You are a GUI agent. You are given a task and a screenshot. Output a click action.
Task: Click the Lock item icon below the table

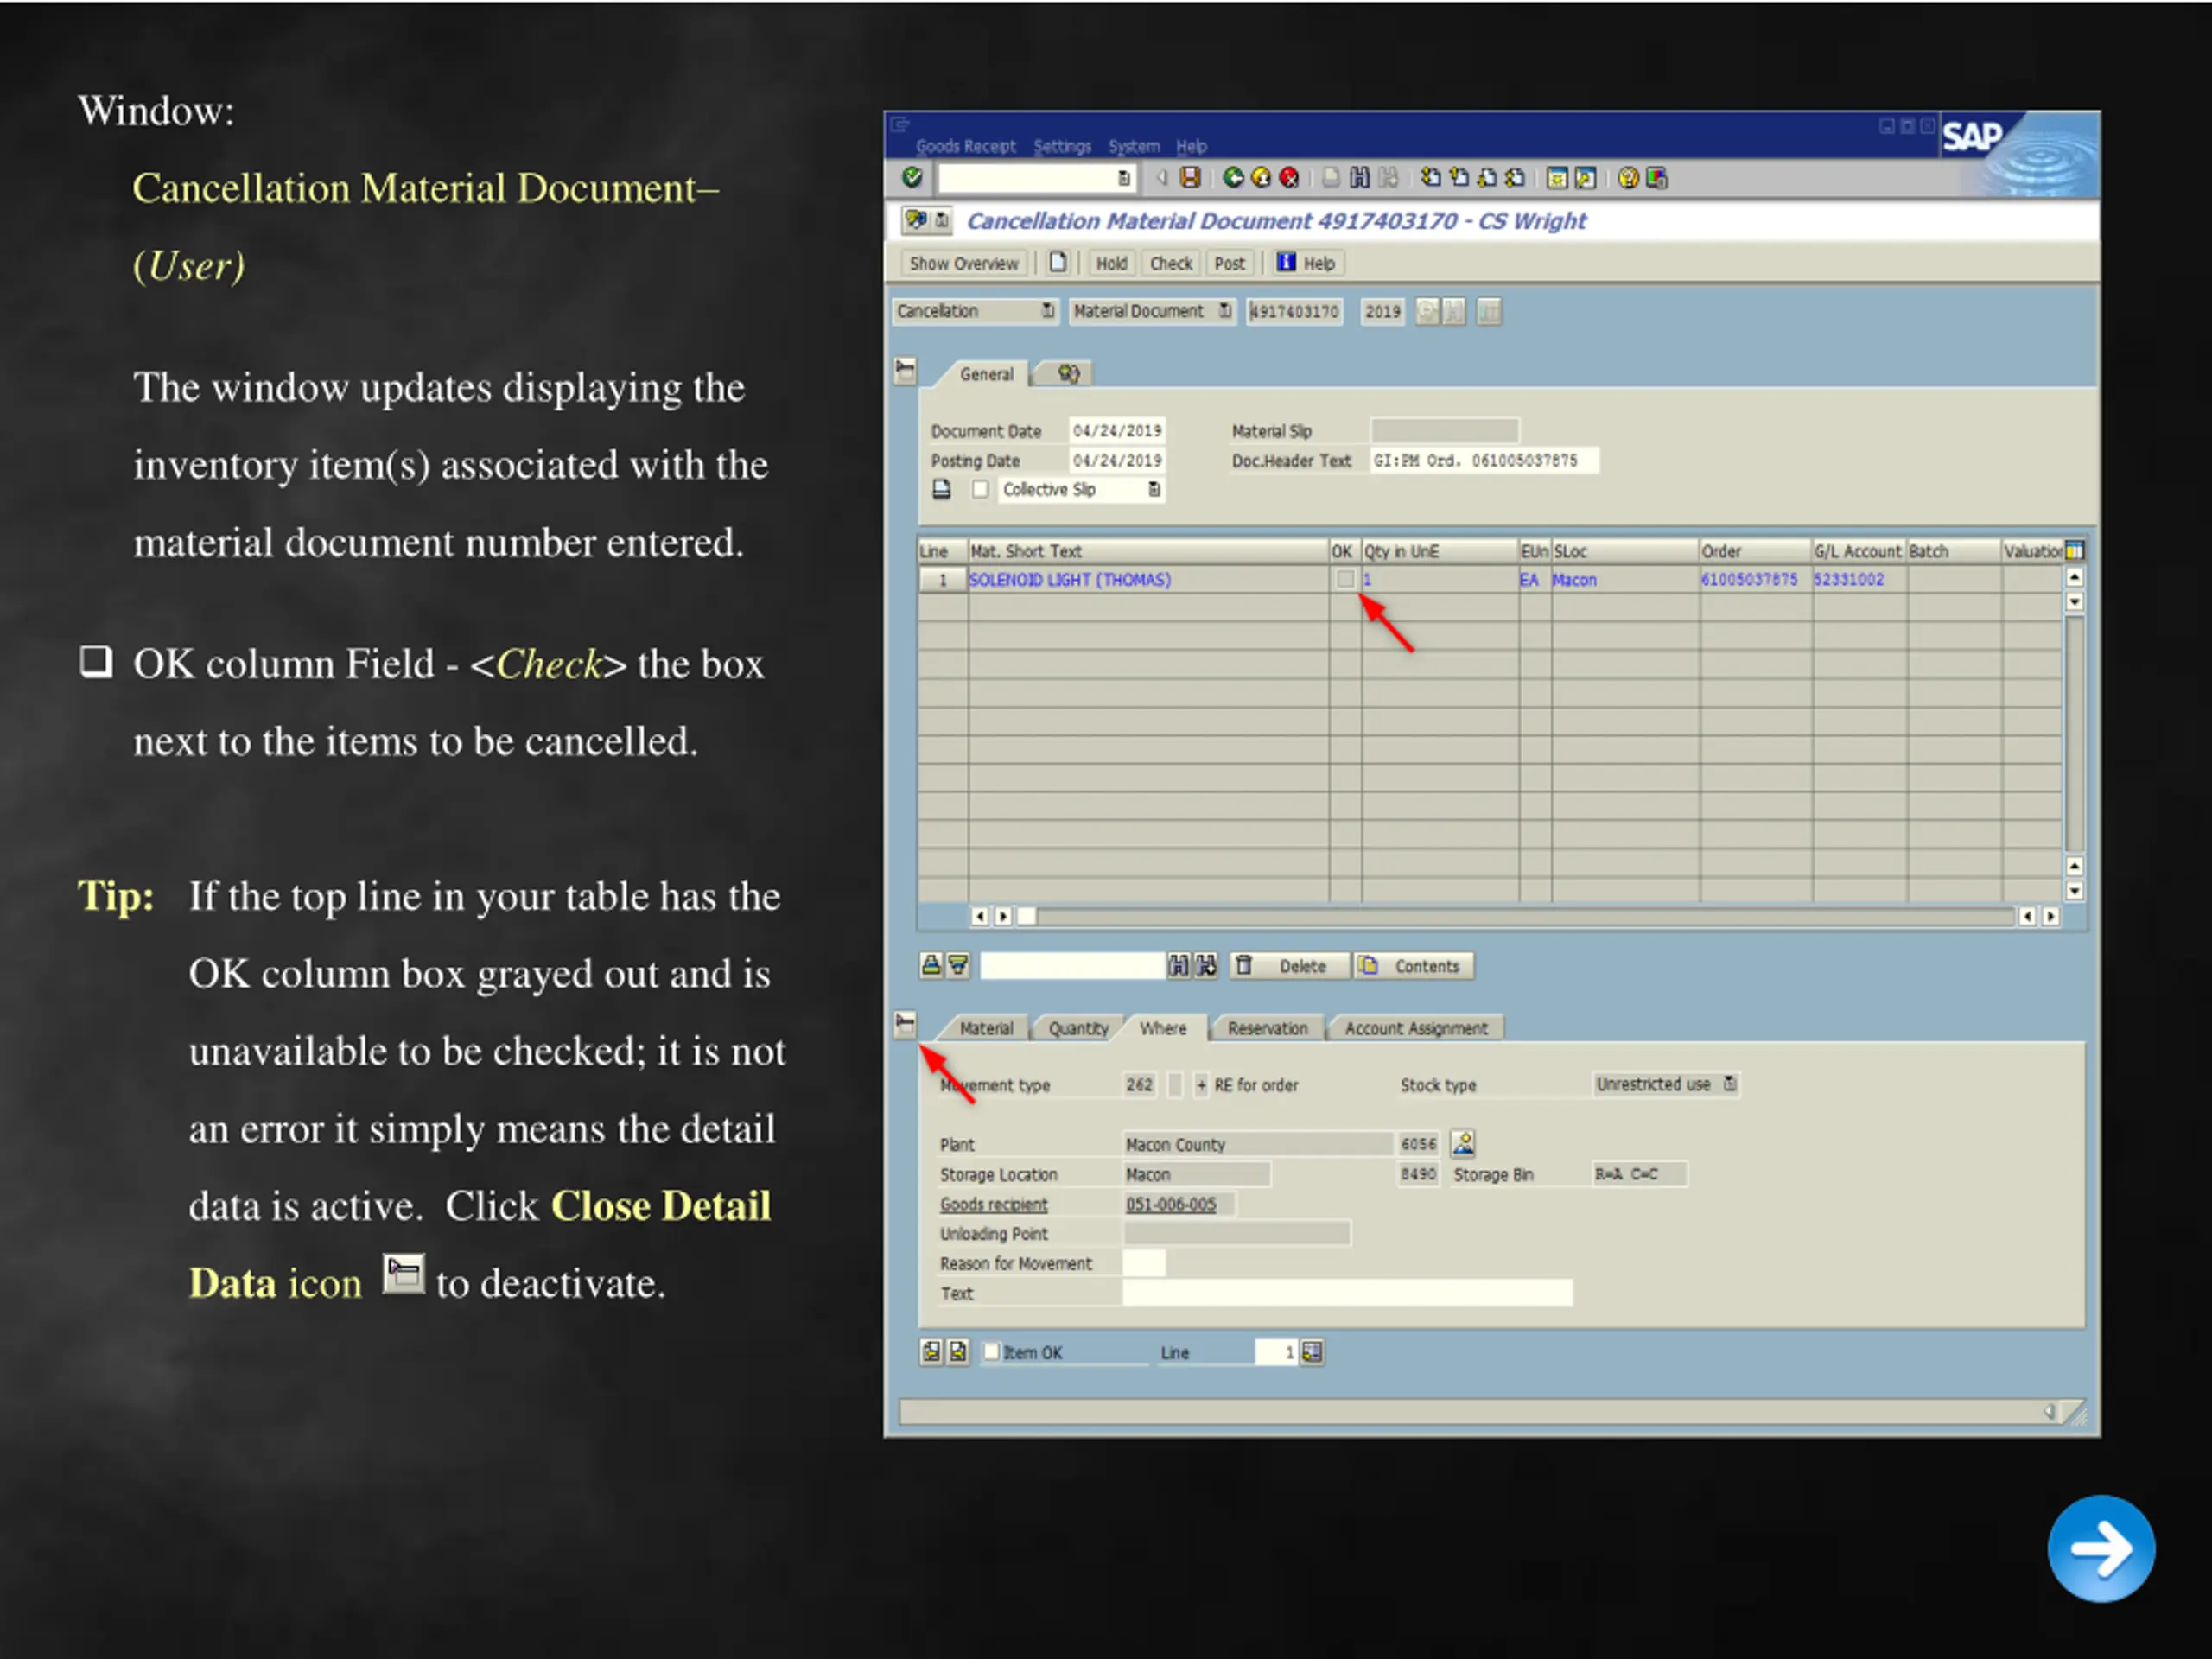click(930, 965)
